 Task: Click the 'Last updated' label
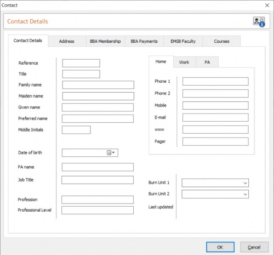coord(161,207)
